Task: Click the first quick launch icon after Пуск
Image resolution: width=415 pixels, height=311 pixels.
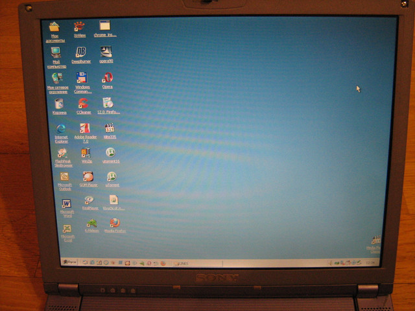Action: pos(85,262)
